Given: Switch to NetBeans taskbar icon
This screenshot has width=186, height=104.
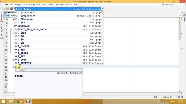Looking at the screenshot, I should tap(28, 101).
